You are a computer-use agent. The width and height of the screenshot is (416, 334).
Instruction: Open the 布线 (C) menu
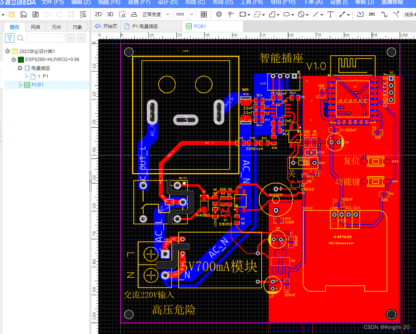(195, 2)
